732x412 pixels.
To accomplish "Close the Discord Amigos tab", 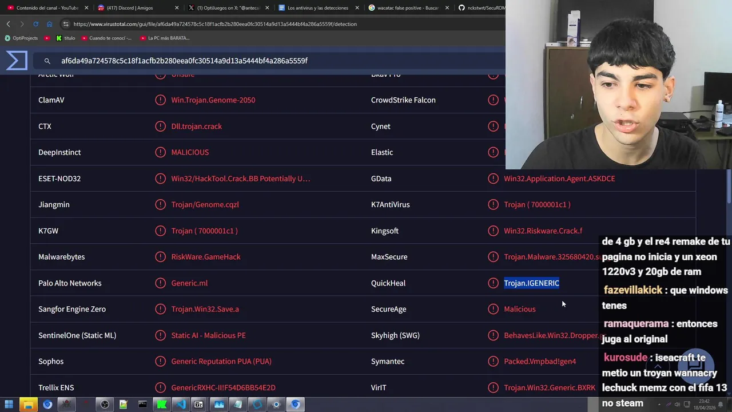I will point(177,8).
